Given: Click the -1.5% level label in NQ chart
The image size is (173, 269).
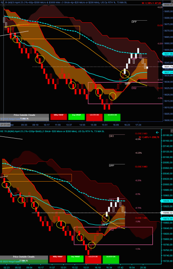Looking at the screenshot, I should click(x=138, y=249).
